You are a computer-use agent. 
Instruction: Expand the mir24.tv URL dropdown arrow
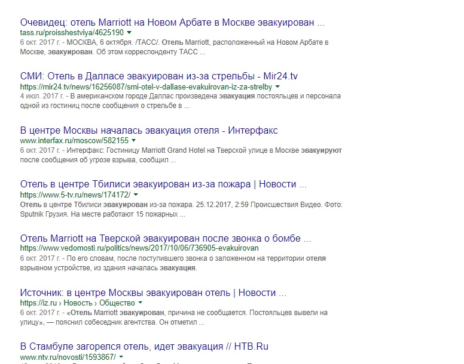pos(277,87)
